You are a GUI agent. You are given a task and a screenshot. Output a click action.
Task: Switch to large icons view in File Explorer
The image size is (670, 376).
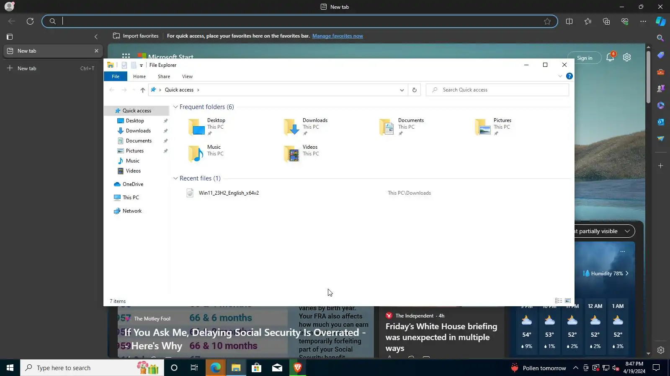pos(568,301)
